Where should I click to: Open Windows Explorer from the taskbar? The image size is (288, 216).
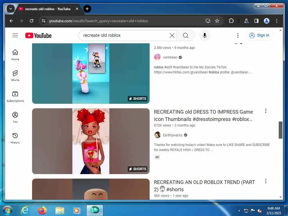60,210
